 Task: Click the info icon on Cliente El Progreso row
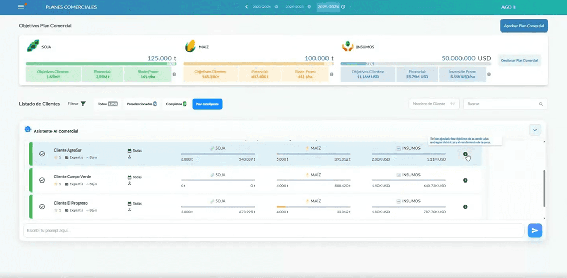click(465, 207)
